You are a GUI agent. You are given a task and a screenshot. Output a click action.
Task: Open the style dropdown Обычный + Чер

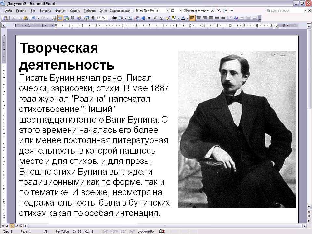208,10
